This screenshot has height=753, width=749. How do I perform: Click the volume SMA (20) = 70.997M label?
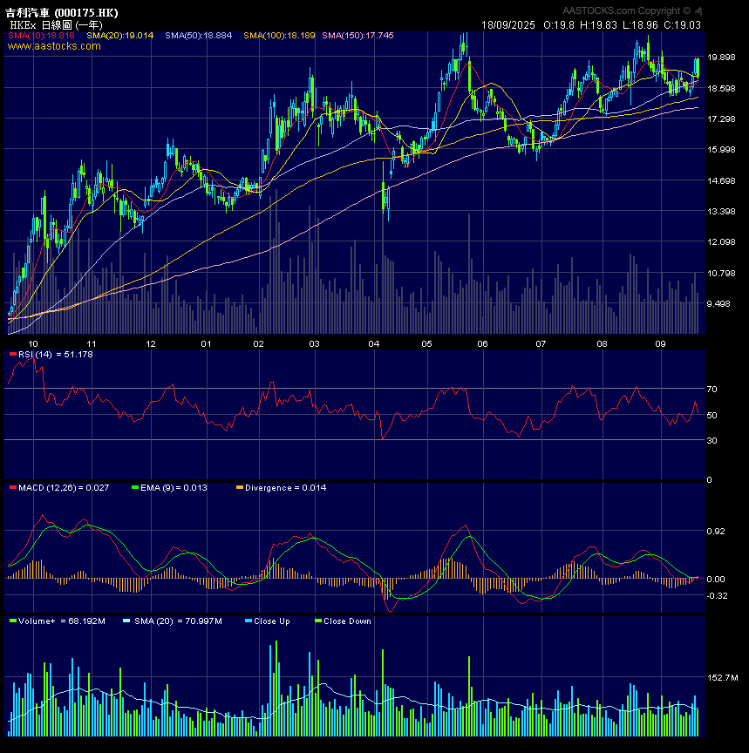click(178, 621)
